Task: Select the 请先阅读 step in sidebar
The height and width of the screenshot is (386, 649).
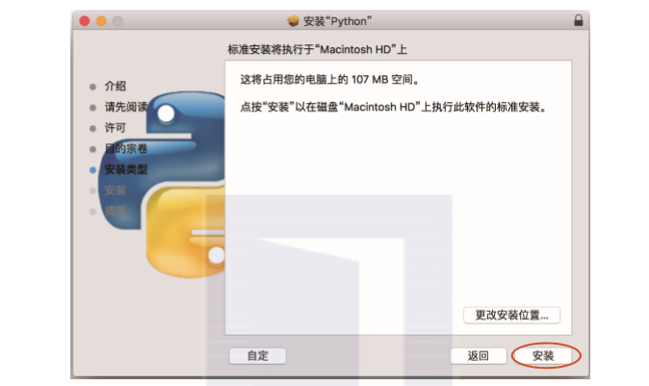Action: [126, 107]
